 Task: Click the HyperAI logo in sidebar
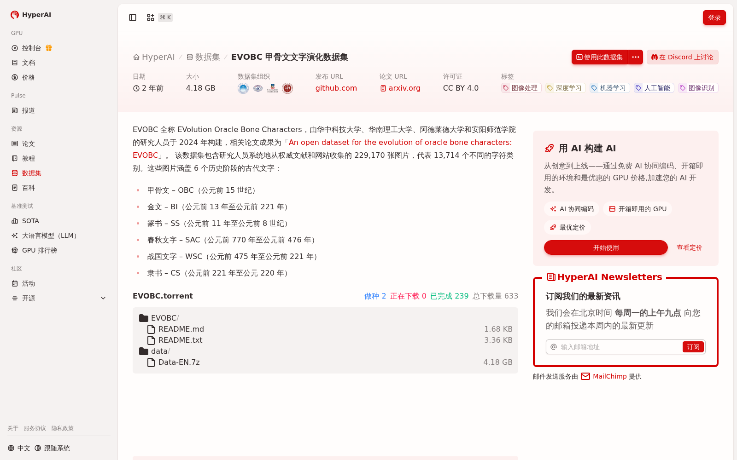point(31,15)
